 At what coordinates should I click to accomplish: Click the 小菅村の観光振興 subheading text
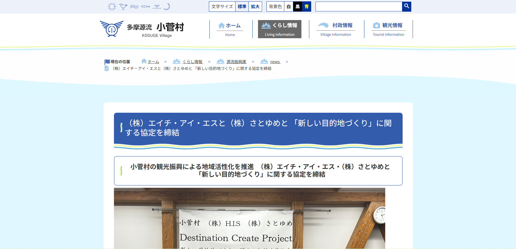pyautogui.click(x=260, y=170)
